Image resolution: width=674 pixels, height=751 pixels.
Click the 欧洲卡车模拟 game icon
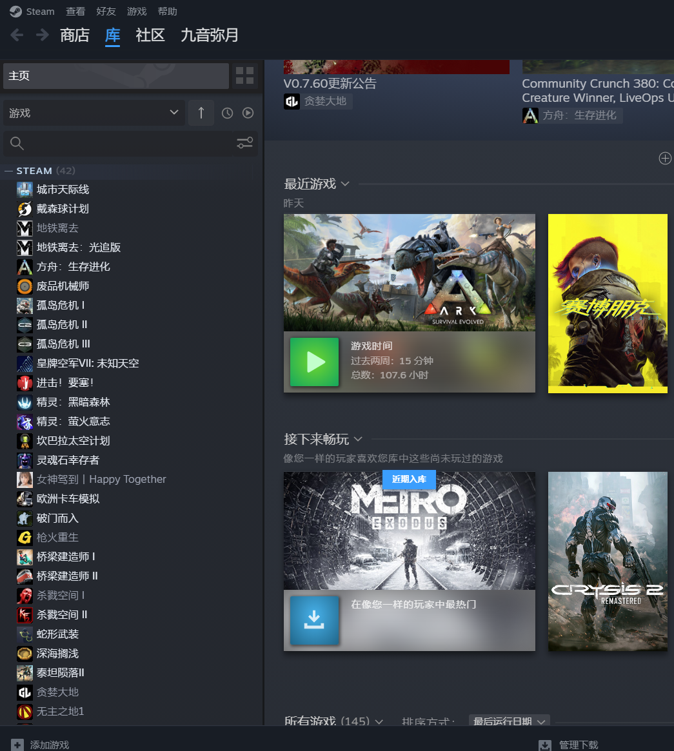25,499
